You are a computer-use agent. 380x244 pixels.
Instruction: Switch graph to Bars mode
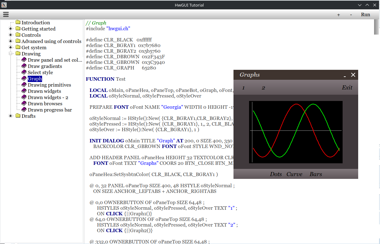pyautogui.click(x=315, y=174)
